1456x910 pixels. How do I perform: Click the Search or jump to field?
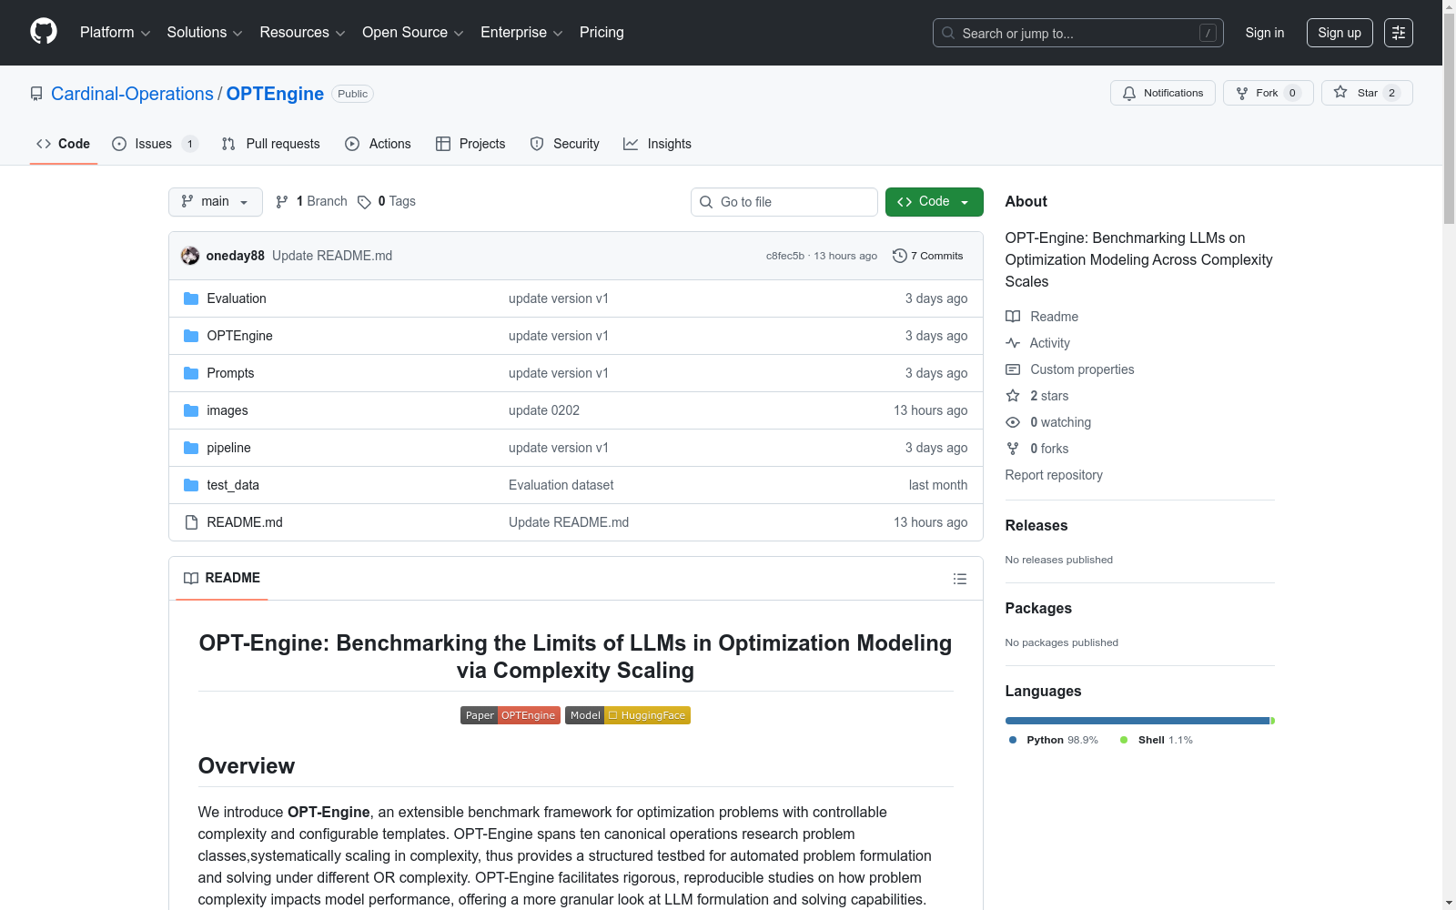[1078, 33]
